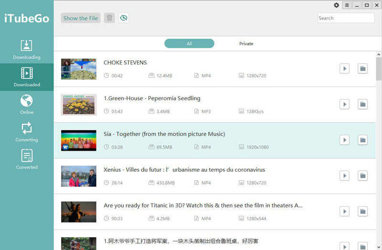This screenshot has width=382, height=250.
Task: Play the CHOKE STEVENS video
Action: pos(344,68)
